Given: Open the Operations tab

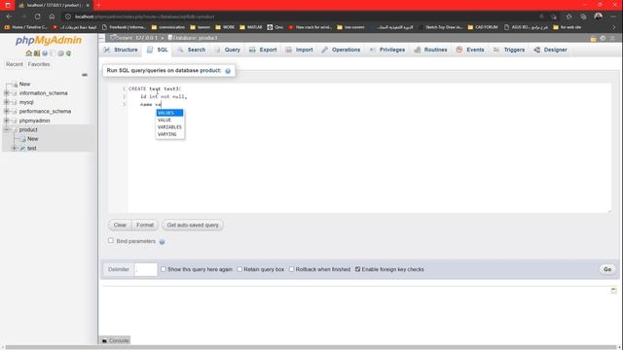Looking at the screenshot, I should pyautogui.click(x=342, y=50).
